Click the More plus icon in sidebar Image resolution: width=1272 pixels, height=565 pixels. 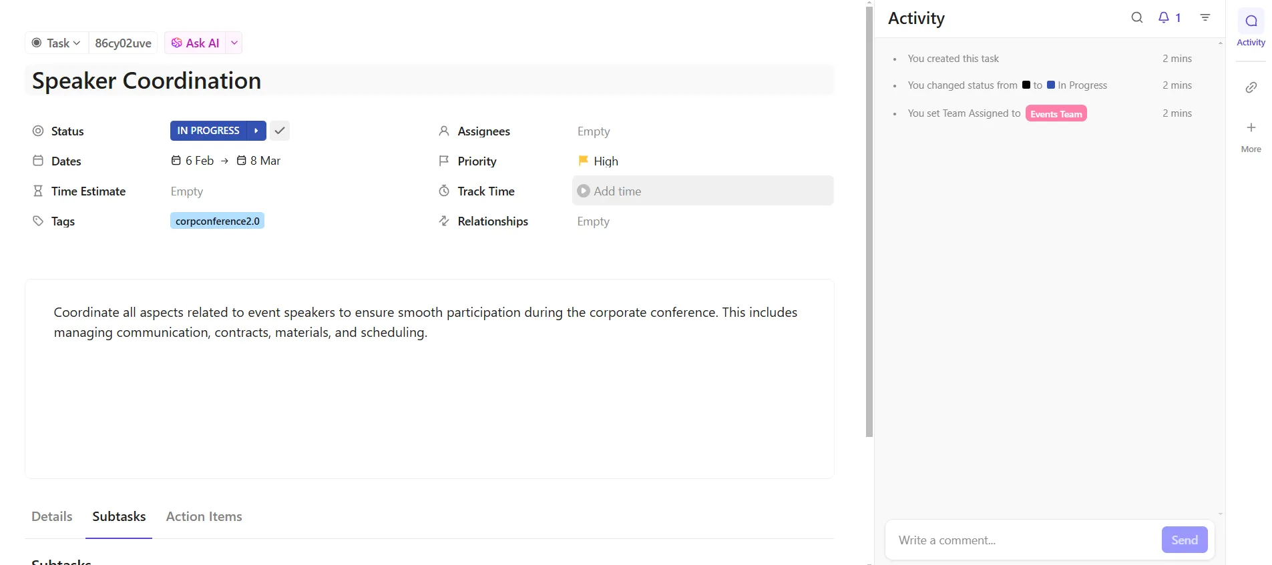[1251, 127]
